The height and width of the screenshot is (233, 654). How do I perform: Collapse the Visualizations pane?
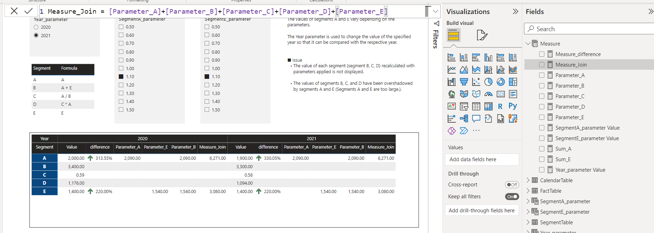(515, 12)
